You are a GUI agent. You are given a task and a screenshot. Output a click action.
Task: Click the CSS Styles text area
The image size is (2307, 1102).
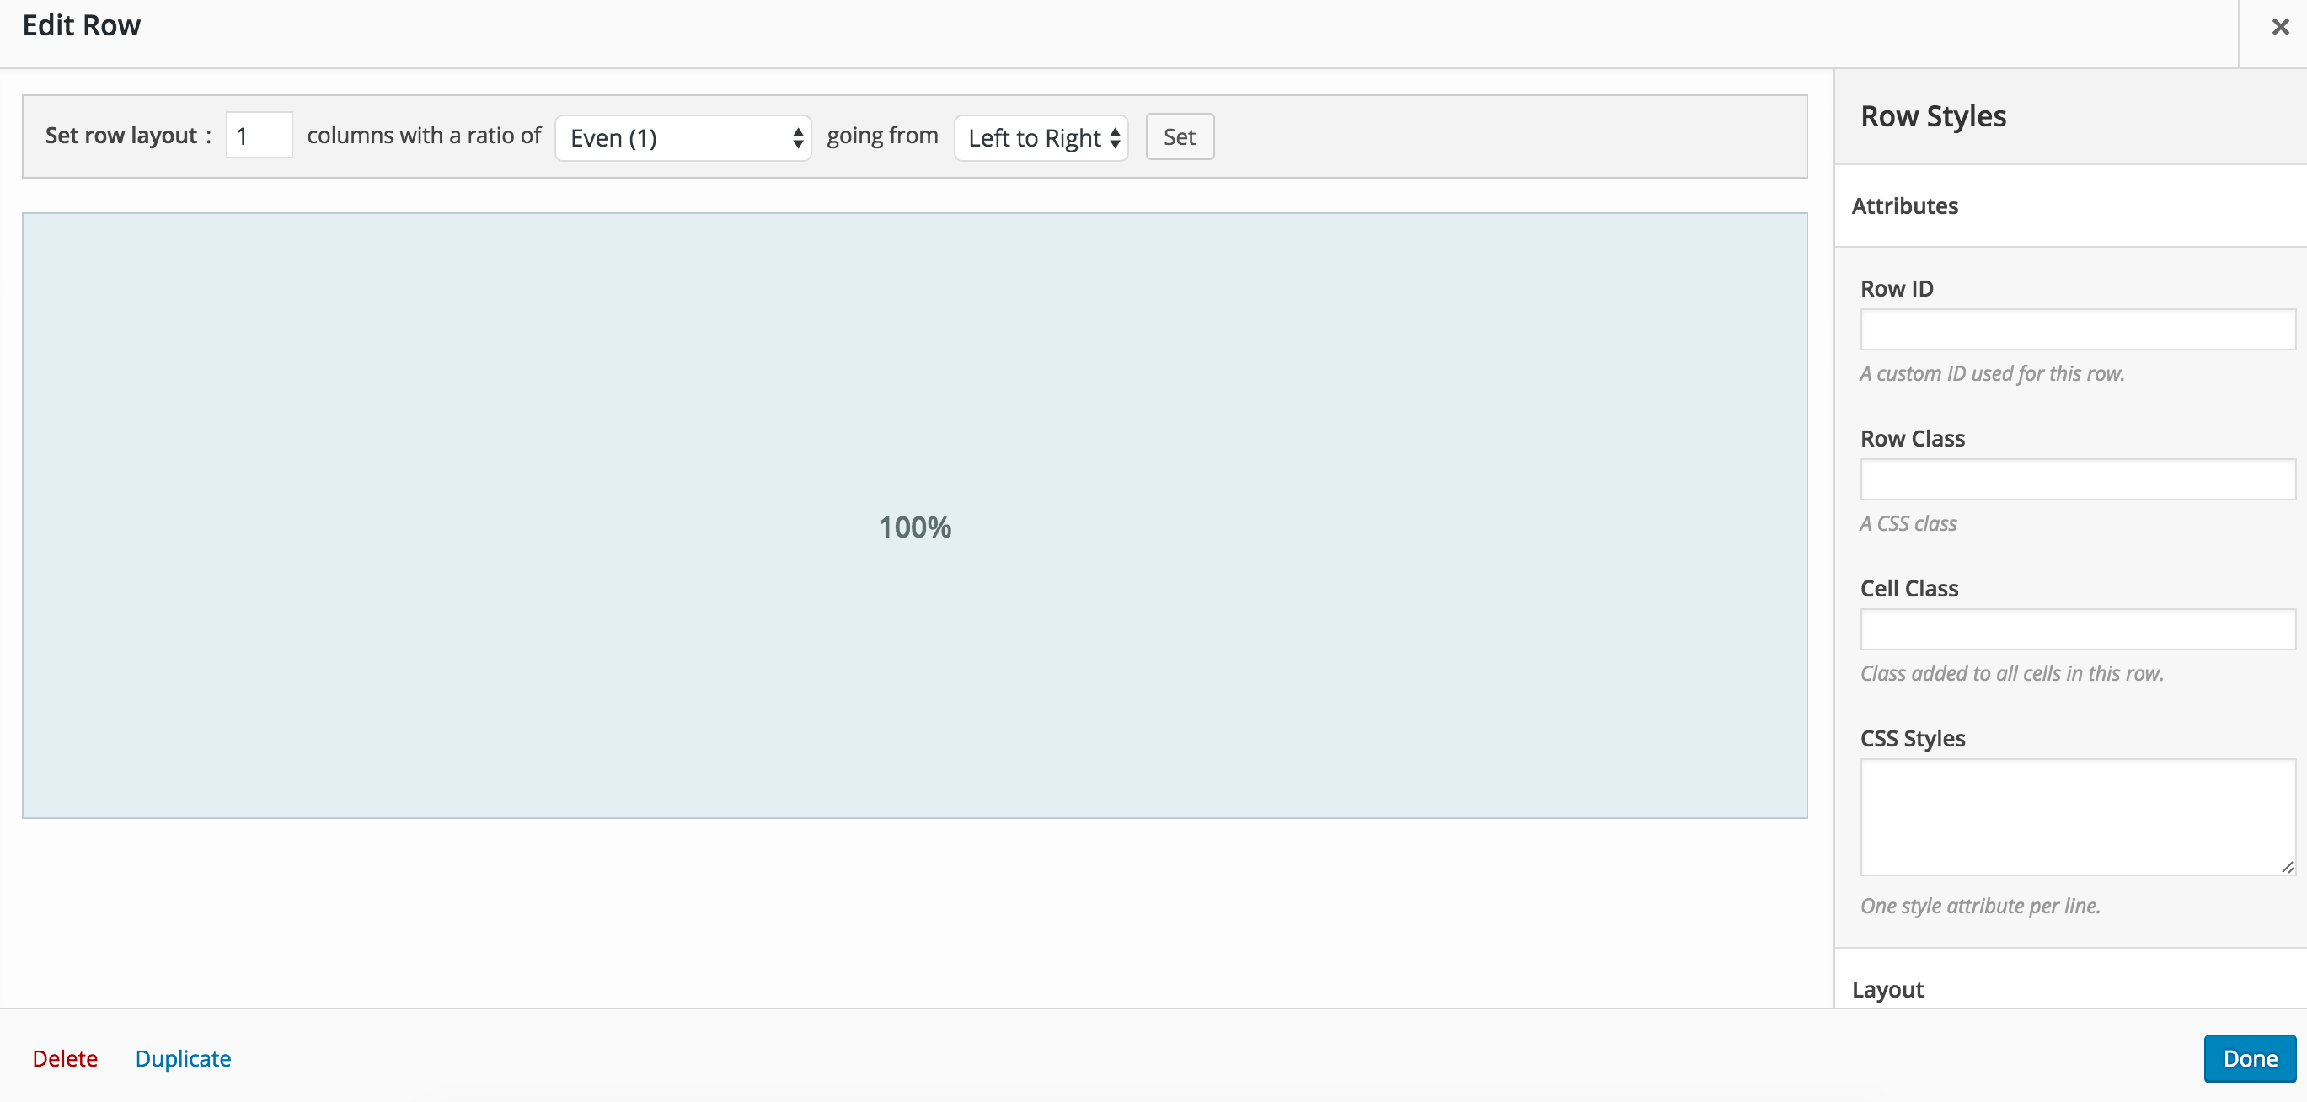(x=2078, y=817)
